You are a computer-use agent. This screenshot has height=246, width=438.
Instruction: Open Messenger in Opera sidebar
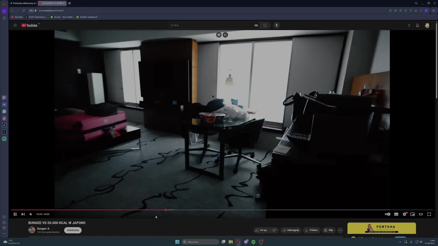click(x=4, y=105)
